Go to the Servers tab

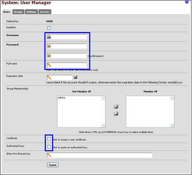point(45,12)
